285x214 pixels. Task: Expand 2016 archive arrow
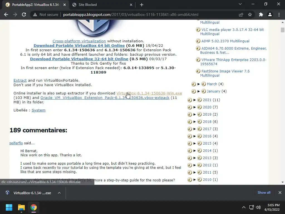point(195,136)
